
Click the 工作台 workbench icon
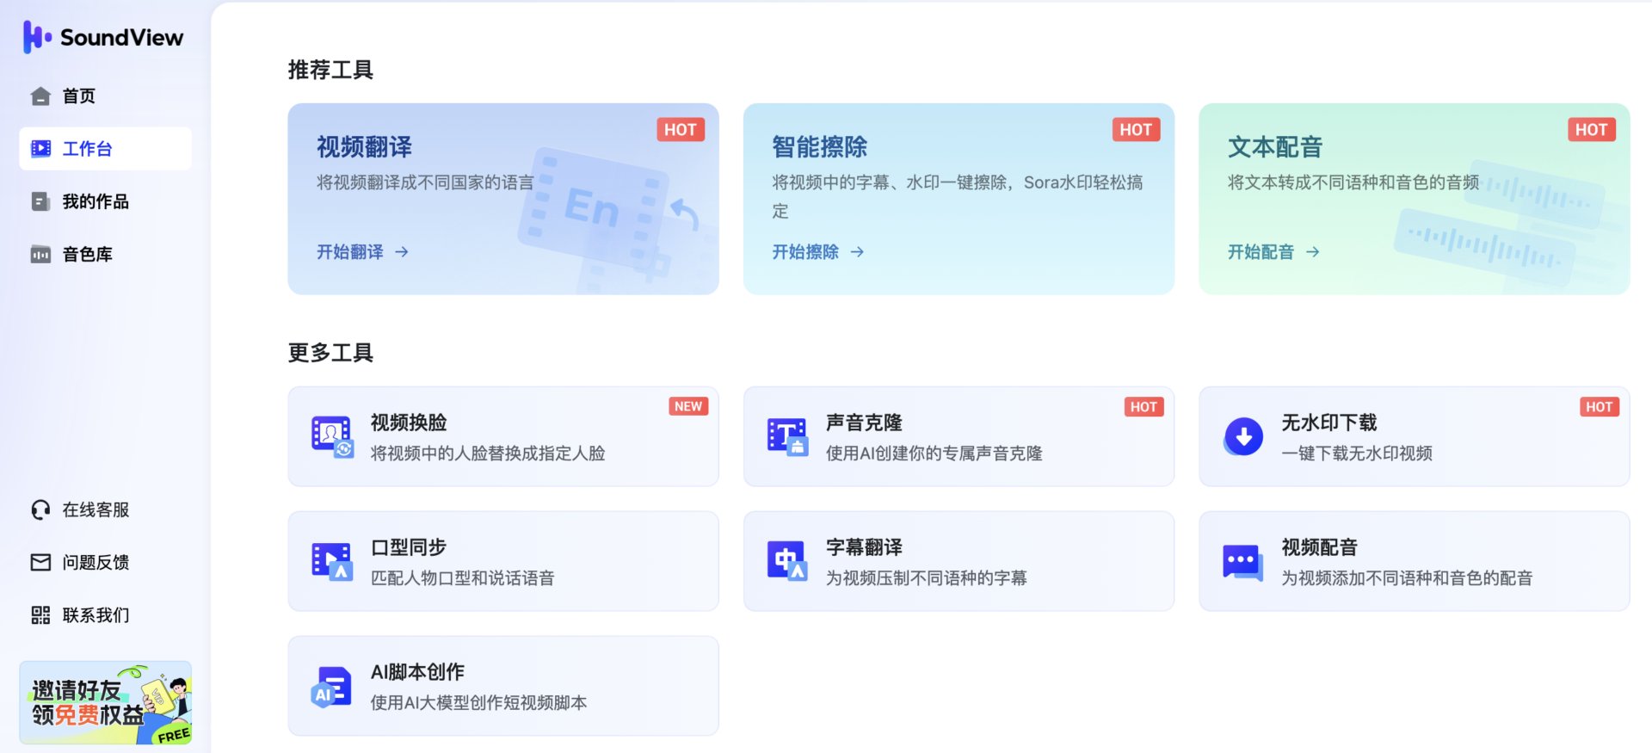click(x=40, y=149)
